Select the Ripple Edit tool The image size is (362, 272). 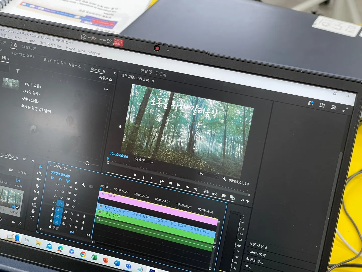(38, 179)
